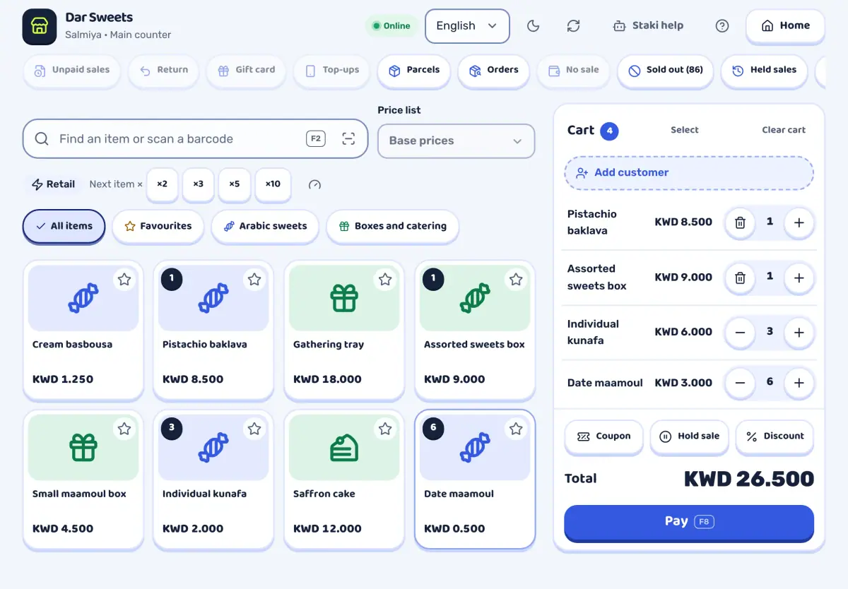The height and width of the screenshot is (589, 848).
Task: Favourite the Cream basbousa star
Action: [x=124, y=280]
